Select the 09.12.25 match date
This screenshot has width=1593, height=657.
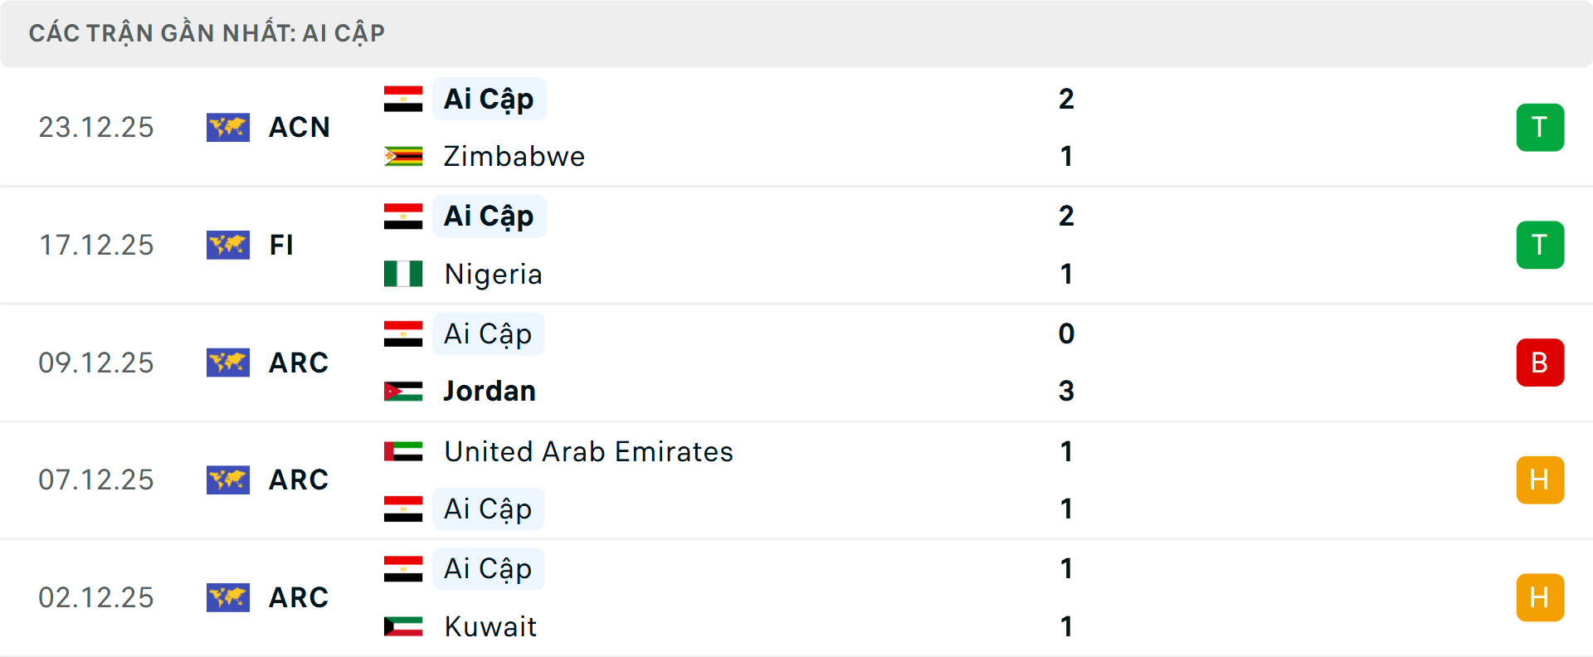pos(96,363)
